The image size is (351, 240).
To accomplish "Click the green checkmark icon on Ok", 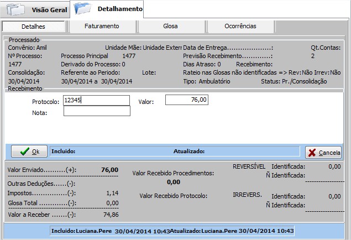I will click(x=22, y=152).
